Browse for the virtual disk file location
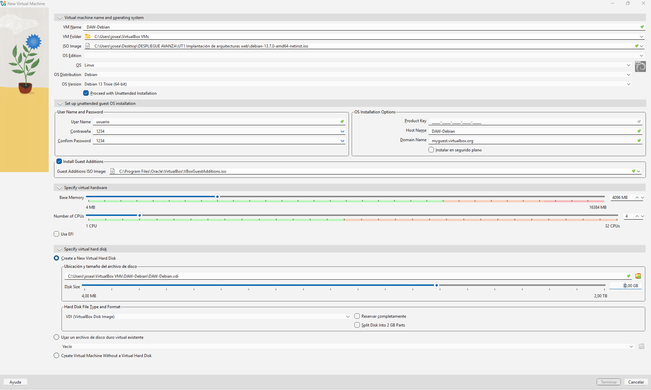651x390 pixels. (x=638, y=276)
